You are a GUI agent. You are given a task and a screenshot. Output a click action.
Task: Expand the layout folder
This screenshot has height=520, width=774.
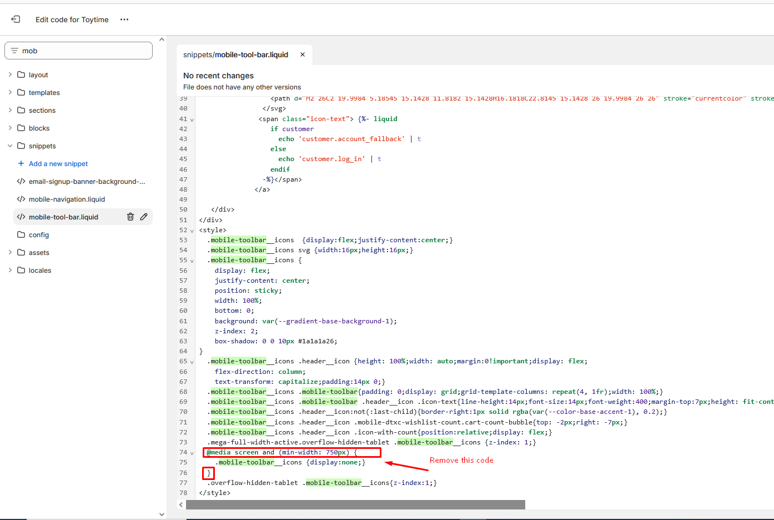coord(10,74)
